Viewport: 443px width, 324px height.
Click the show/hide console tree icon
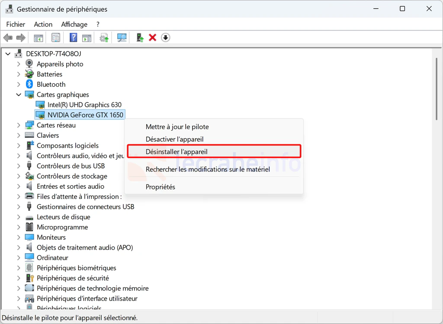[39, 38]
